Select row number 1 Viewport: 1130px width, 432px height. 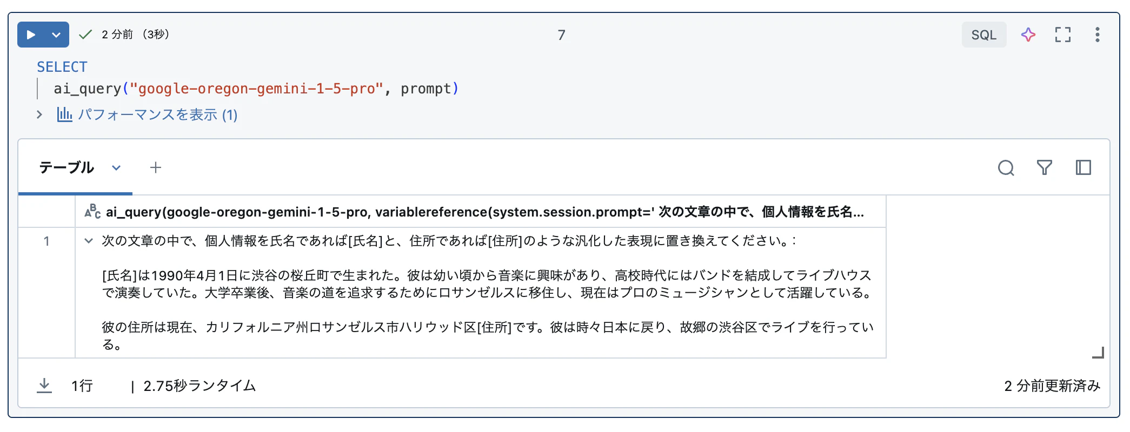pos(46,241)
